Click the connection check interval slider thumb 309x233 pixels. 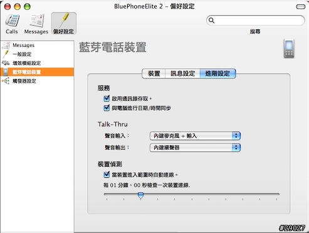pyautogui.click(x=141, y=195)
